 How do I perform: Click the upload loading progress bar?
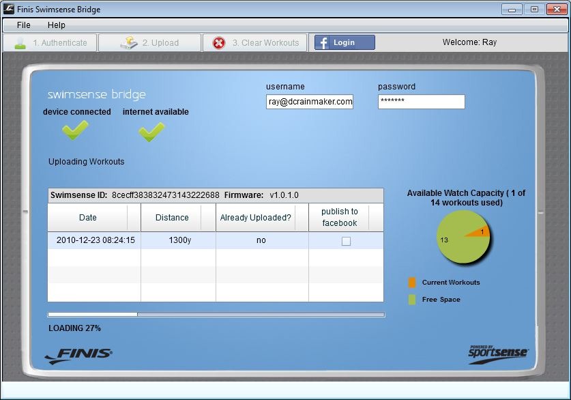[216, 315]
